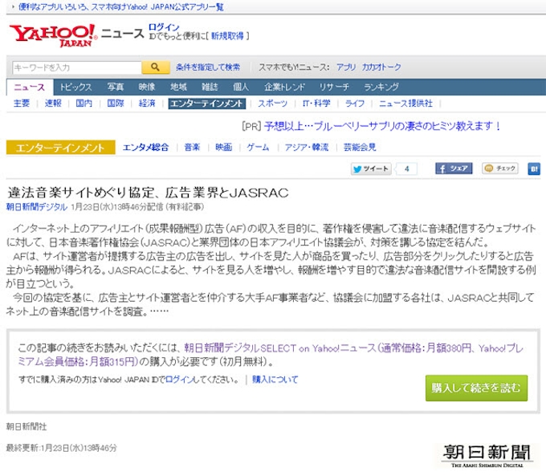Click the keyword search input field
546x476 pixels.
pyautogui.click(x=76, y=67)
